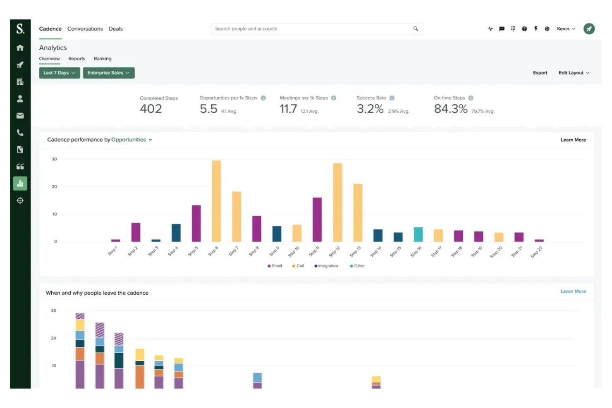The image size is (612, 408).
Task: Open the Enterprise Sales team dropdown
Action: [108, 73]
